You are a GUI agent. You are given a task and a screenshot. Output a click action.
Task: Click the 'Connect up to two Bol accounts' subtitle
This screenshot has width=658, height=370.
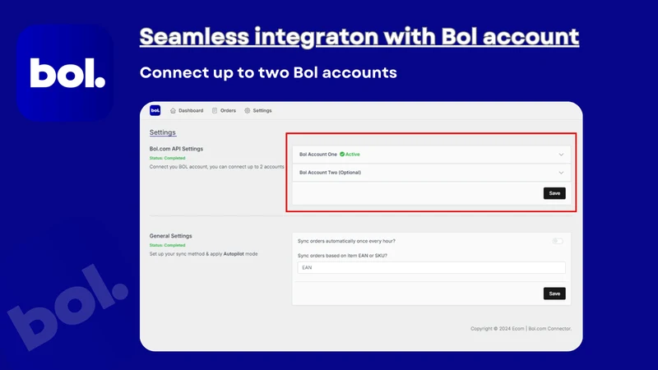pos(268,72)
